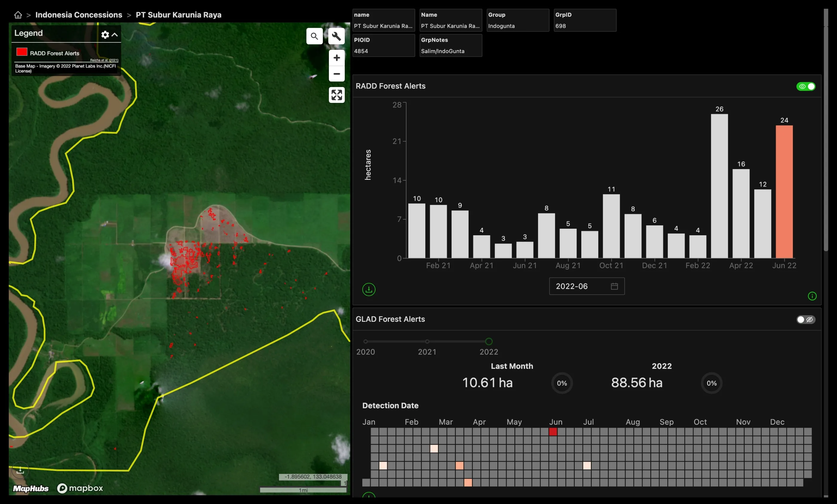Toggle RADD Forest Alerts layer visibility
The width and height of the screenshot is (837, 504).
point(806,86)
